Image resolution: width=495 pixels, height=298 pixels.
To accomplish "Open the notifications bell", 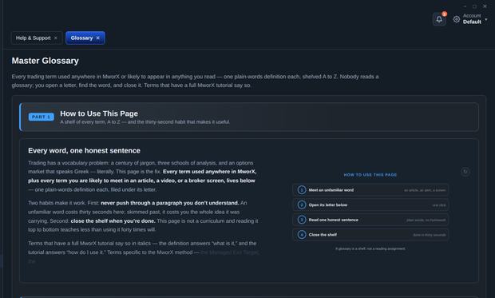I will 439,19.
